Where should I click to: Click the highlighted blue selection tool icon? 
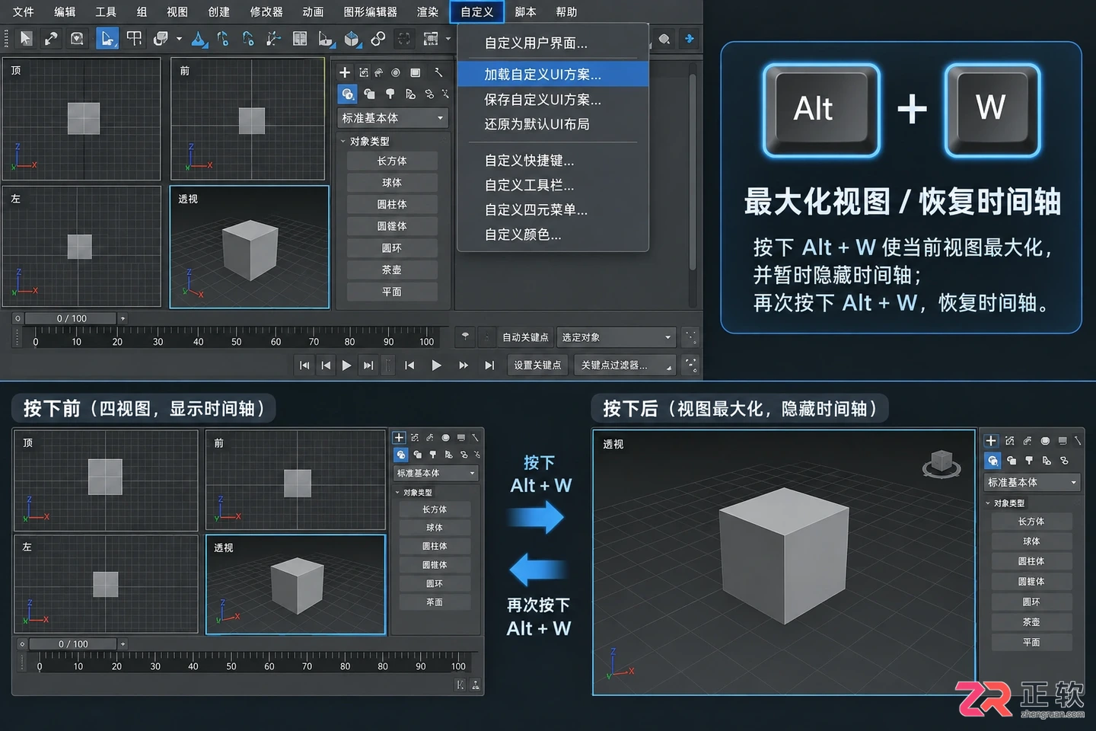coord(107,38)
